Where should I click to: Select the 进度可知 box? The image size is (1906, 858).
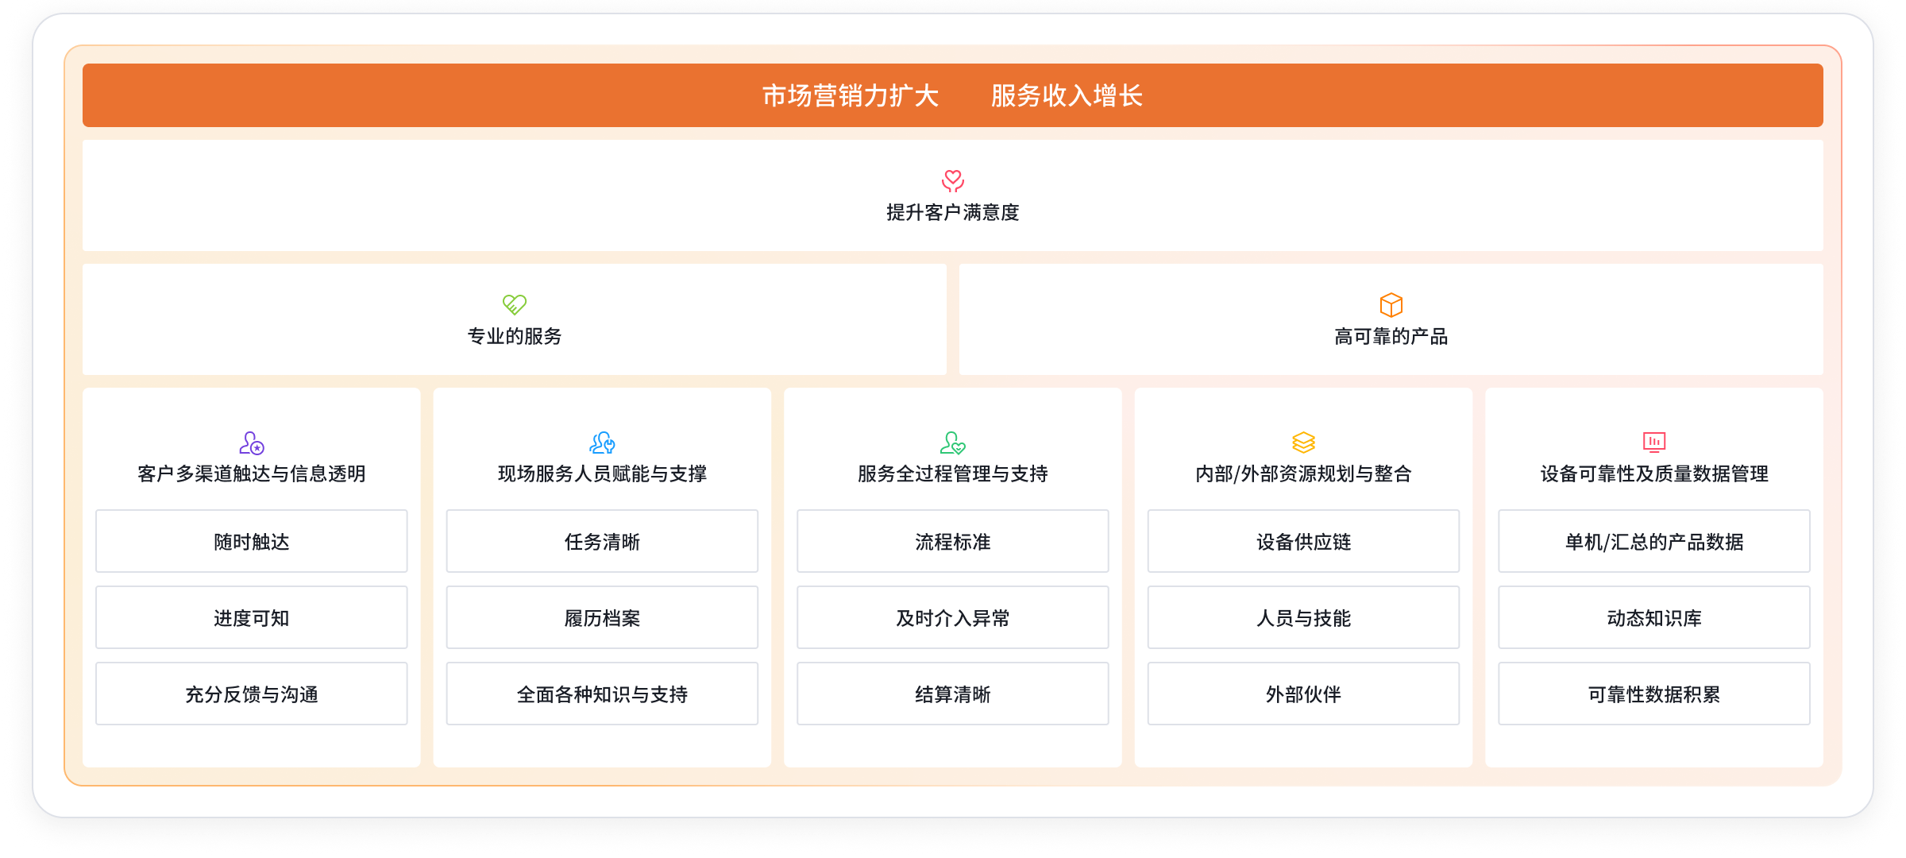251,617
